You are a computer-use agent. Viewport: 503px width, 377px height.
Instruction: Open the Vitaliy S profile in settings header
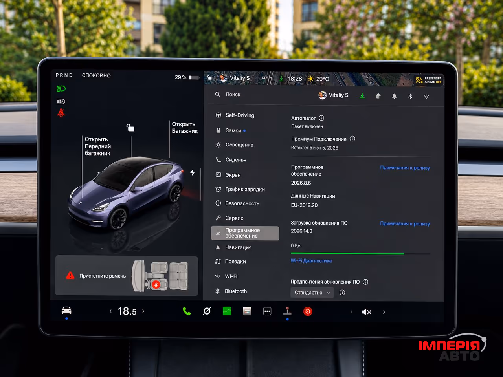click(333, 95)
